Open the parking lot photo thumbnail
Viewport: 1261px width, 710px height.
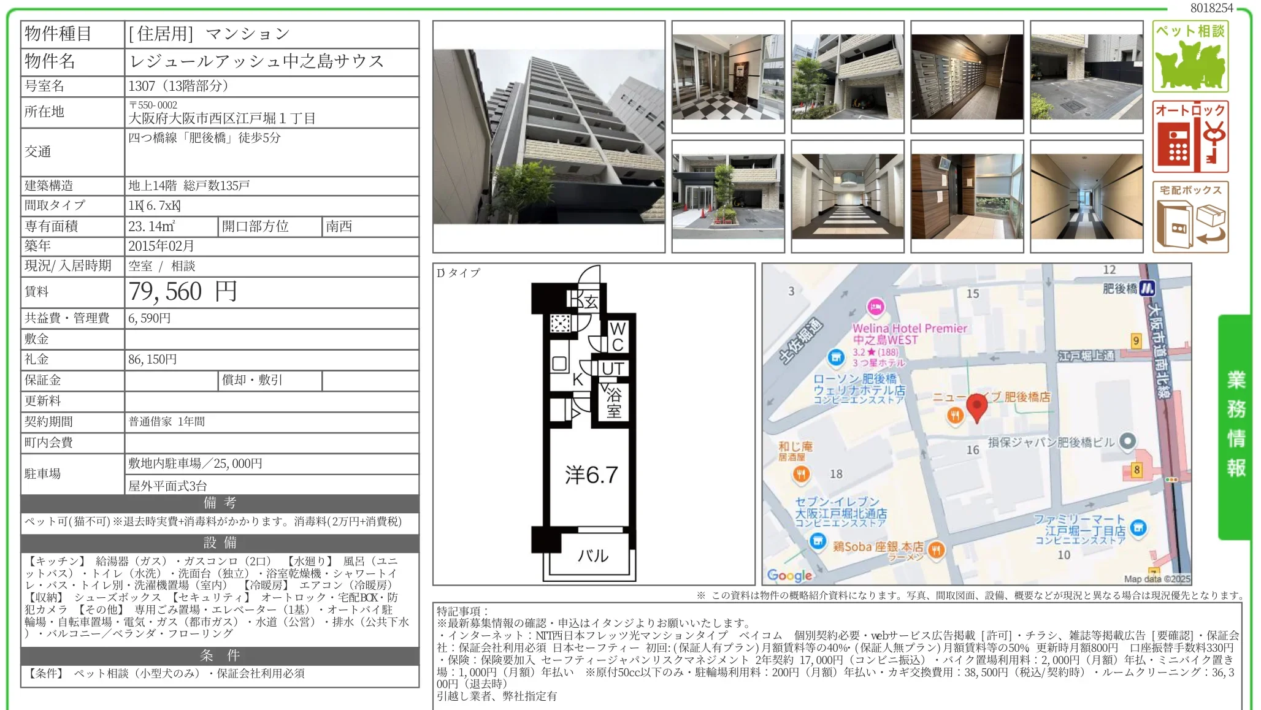[1087, 77]
